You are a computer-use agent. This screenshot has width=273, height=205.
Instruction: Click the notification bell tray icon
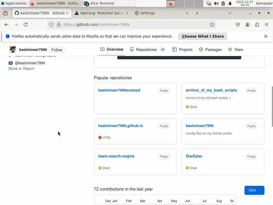tap(230, 3)
